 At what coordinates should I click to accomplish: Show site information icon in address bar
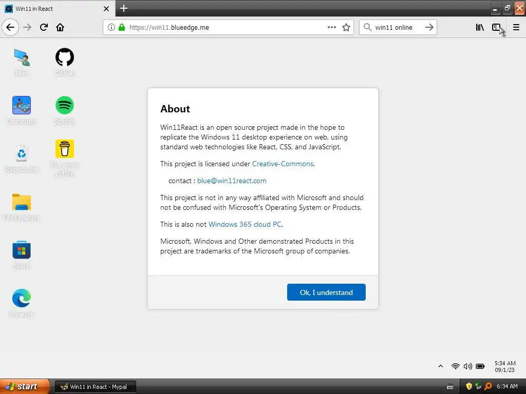[x=111, y=28]
